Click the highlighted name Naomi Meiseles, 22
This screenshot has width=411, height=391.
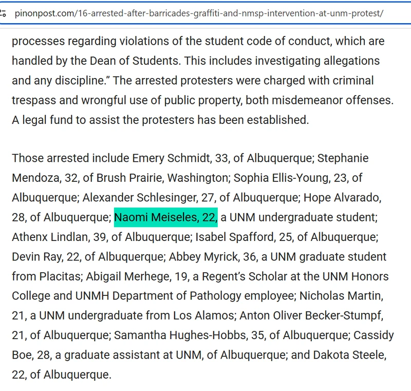coord(165,217)
